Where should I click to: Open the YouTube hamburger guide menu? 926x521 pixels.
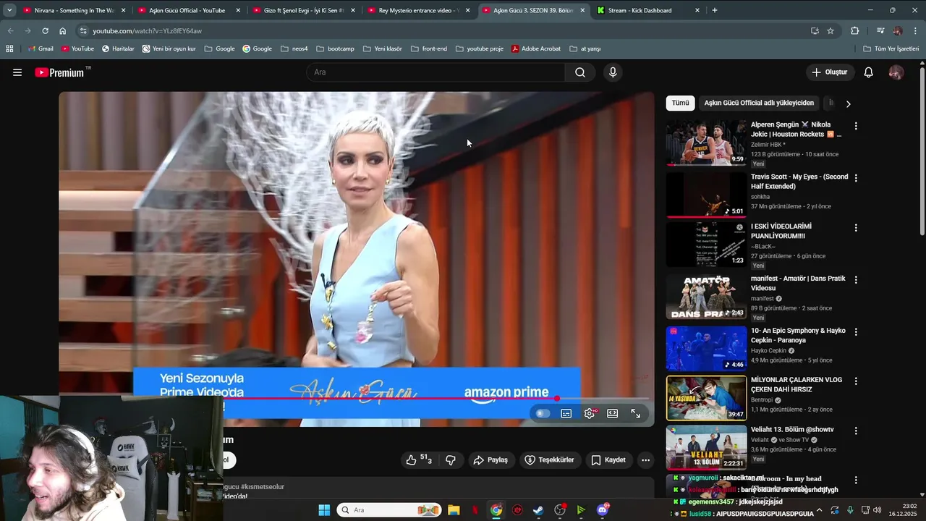point(17,72)
